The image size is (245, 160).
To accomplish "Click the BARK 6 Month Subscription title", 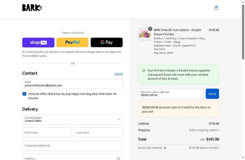I will point(177,32).
